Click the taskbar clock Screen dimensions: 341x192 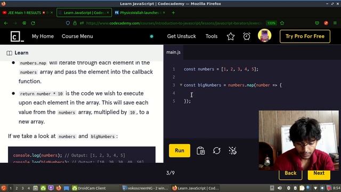coord(336,188)
